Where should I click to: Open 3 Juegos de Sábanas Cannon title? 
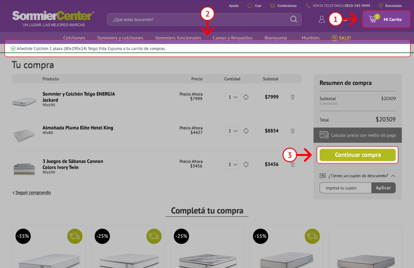click(73, 164)
